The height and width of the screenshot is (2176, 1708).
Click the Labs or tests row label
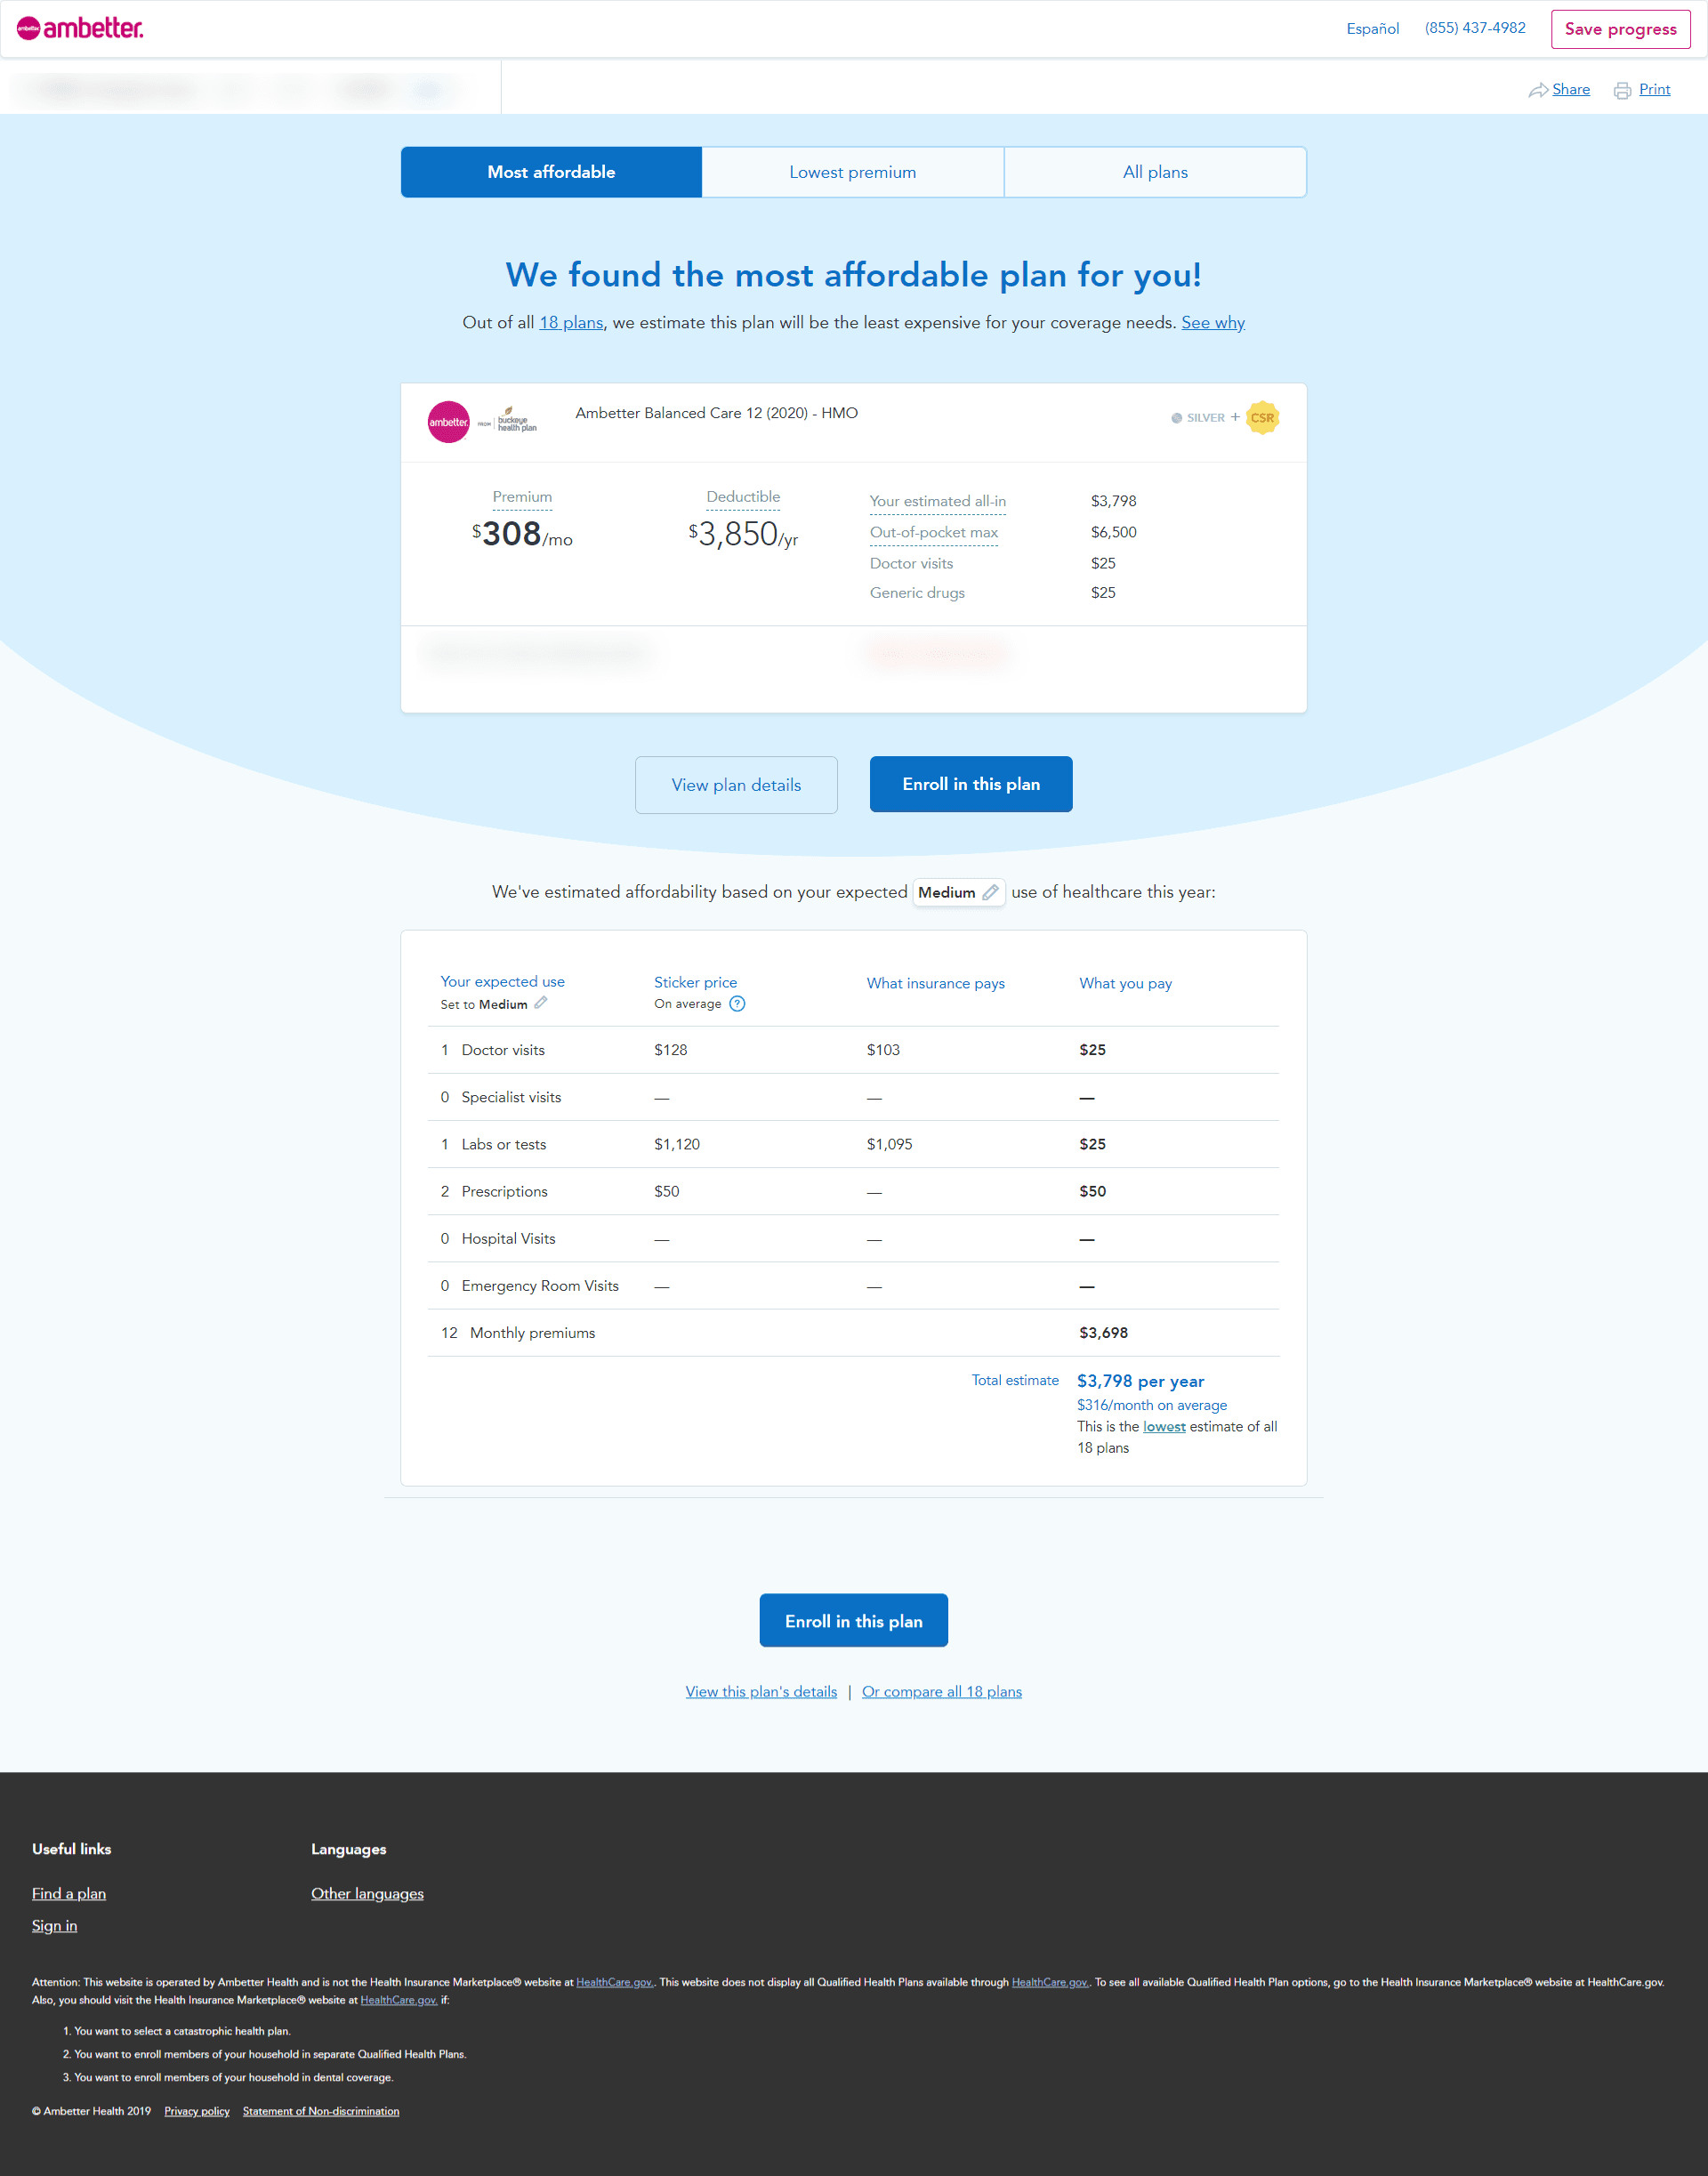click(x=504, y=1144)
